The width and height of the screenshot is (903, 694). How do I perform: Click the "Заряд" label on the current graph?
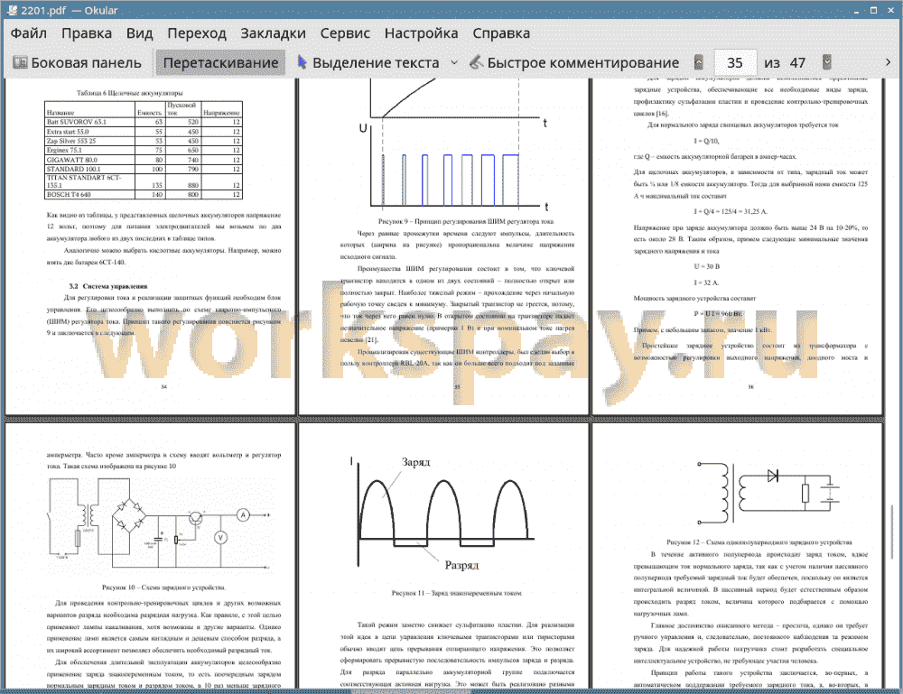pyautogui.click(x=415, y=462)
